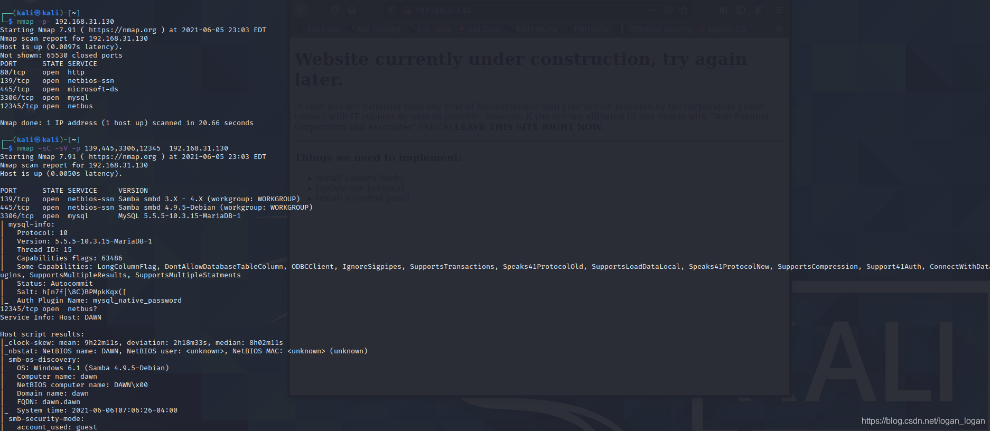Open the Firefox hamburger menu

click(x=779, y=10)
